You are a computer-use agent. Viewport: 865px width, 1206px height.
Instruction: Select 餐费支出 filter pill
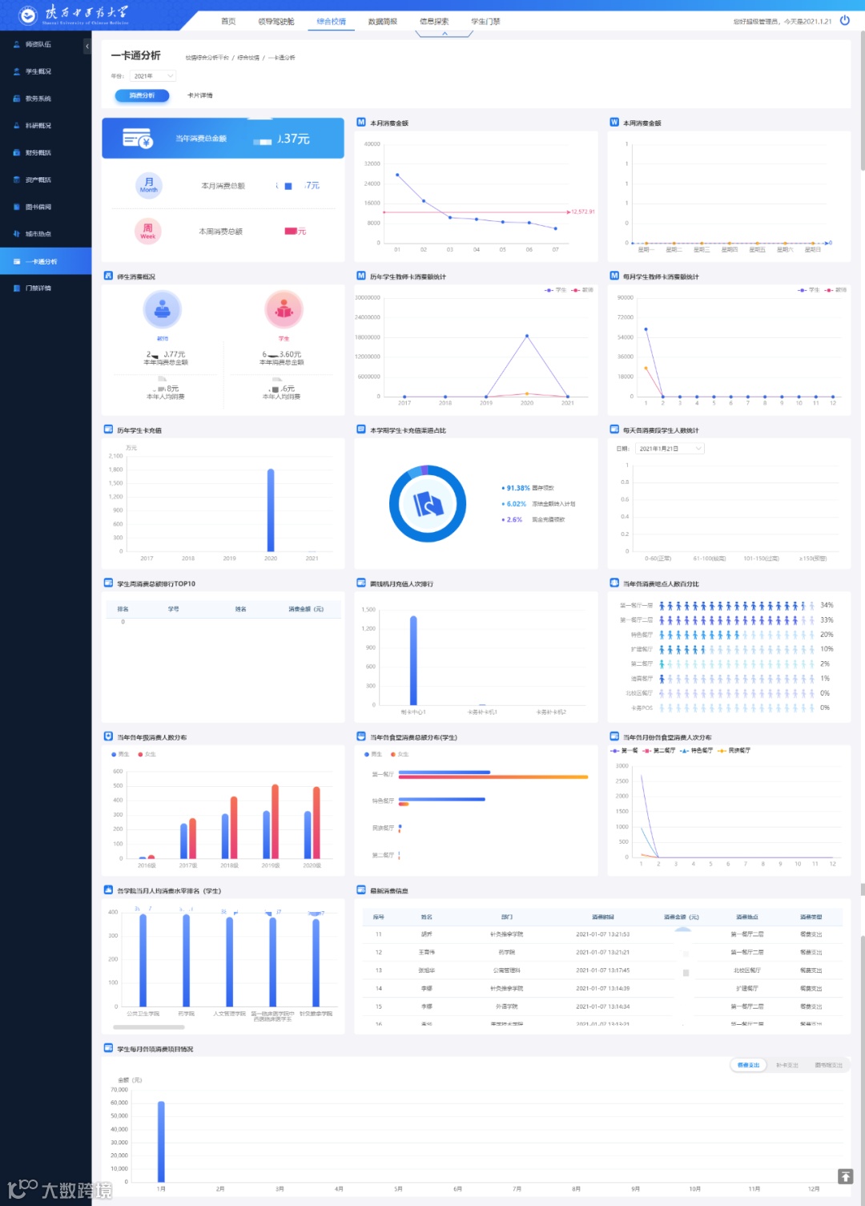749,1065
